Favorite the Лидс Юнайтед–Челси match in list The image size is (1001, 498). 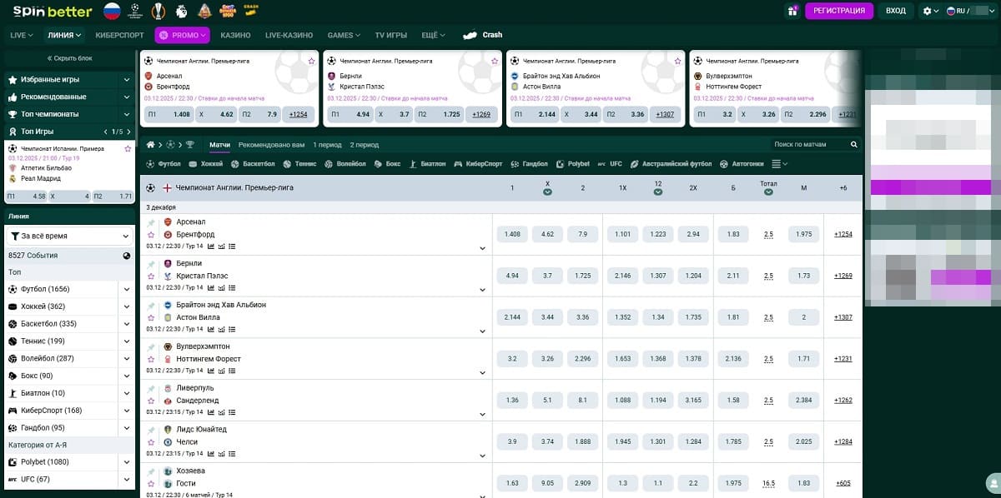pos(151,442)
